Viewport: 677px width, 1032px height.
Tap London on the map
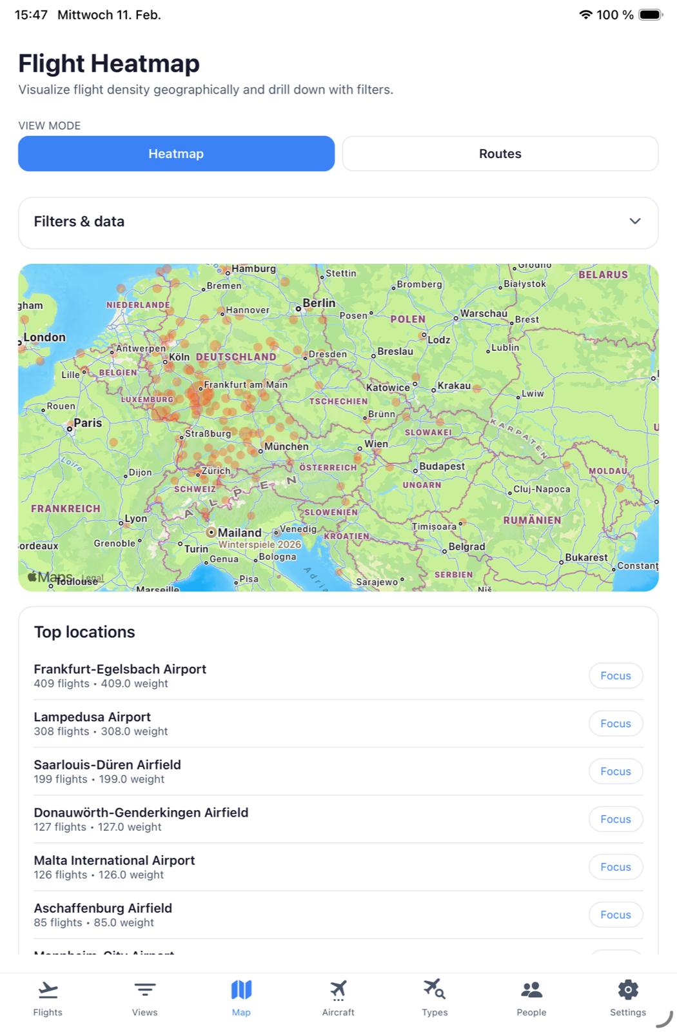click(44, 337)
